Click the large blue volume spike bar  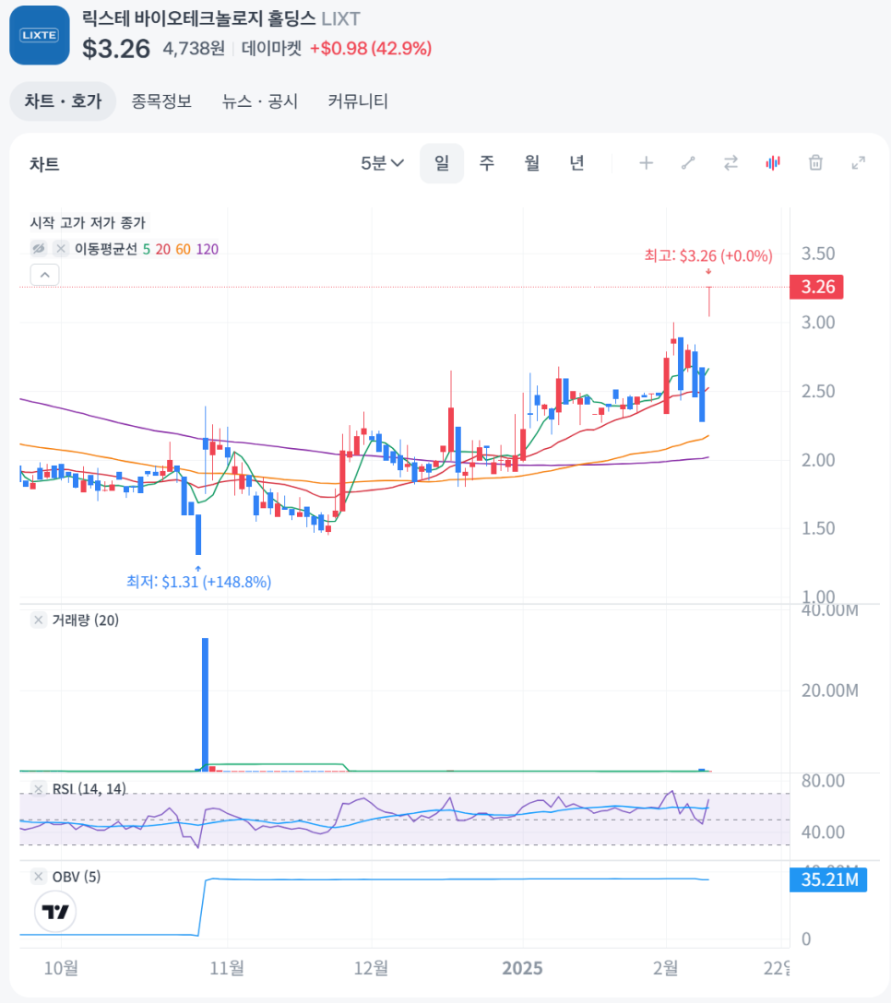(x=206, y=704)
